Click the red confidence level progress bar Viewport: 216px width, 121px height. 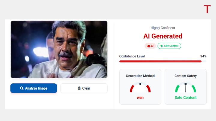[160, 61]
